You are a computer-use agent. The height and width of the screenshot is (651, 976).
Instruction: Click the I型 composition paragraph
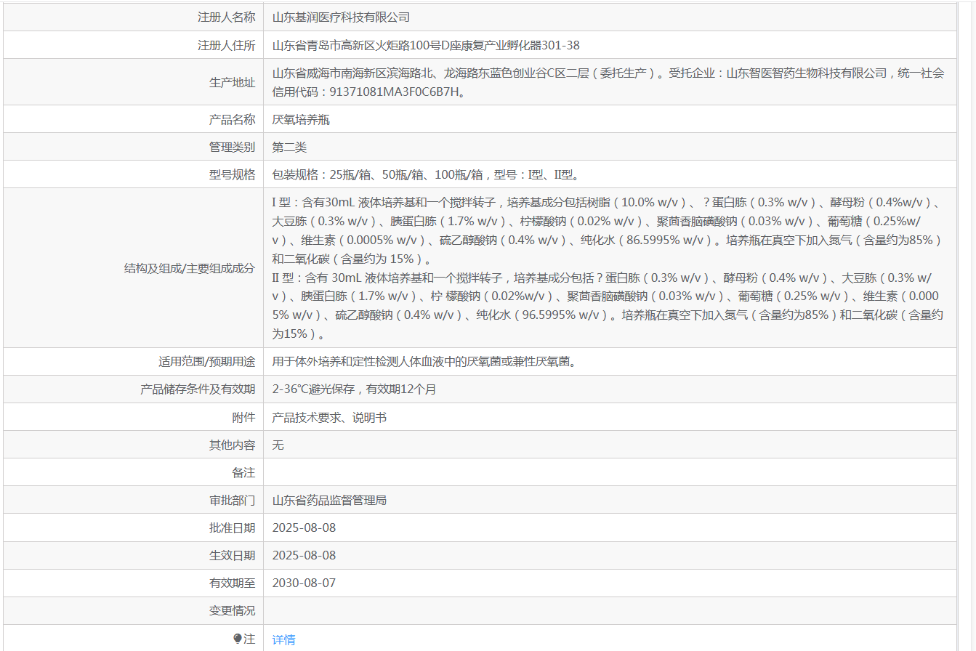(608, 230)
